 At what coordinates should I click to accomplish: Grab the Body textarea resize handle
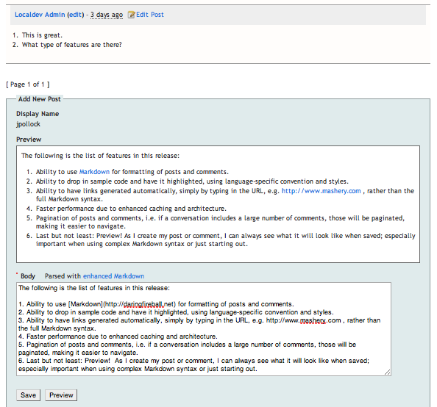pyautogui.click(x=388, y=372)
